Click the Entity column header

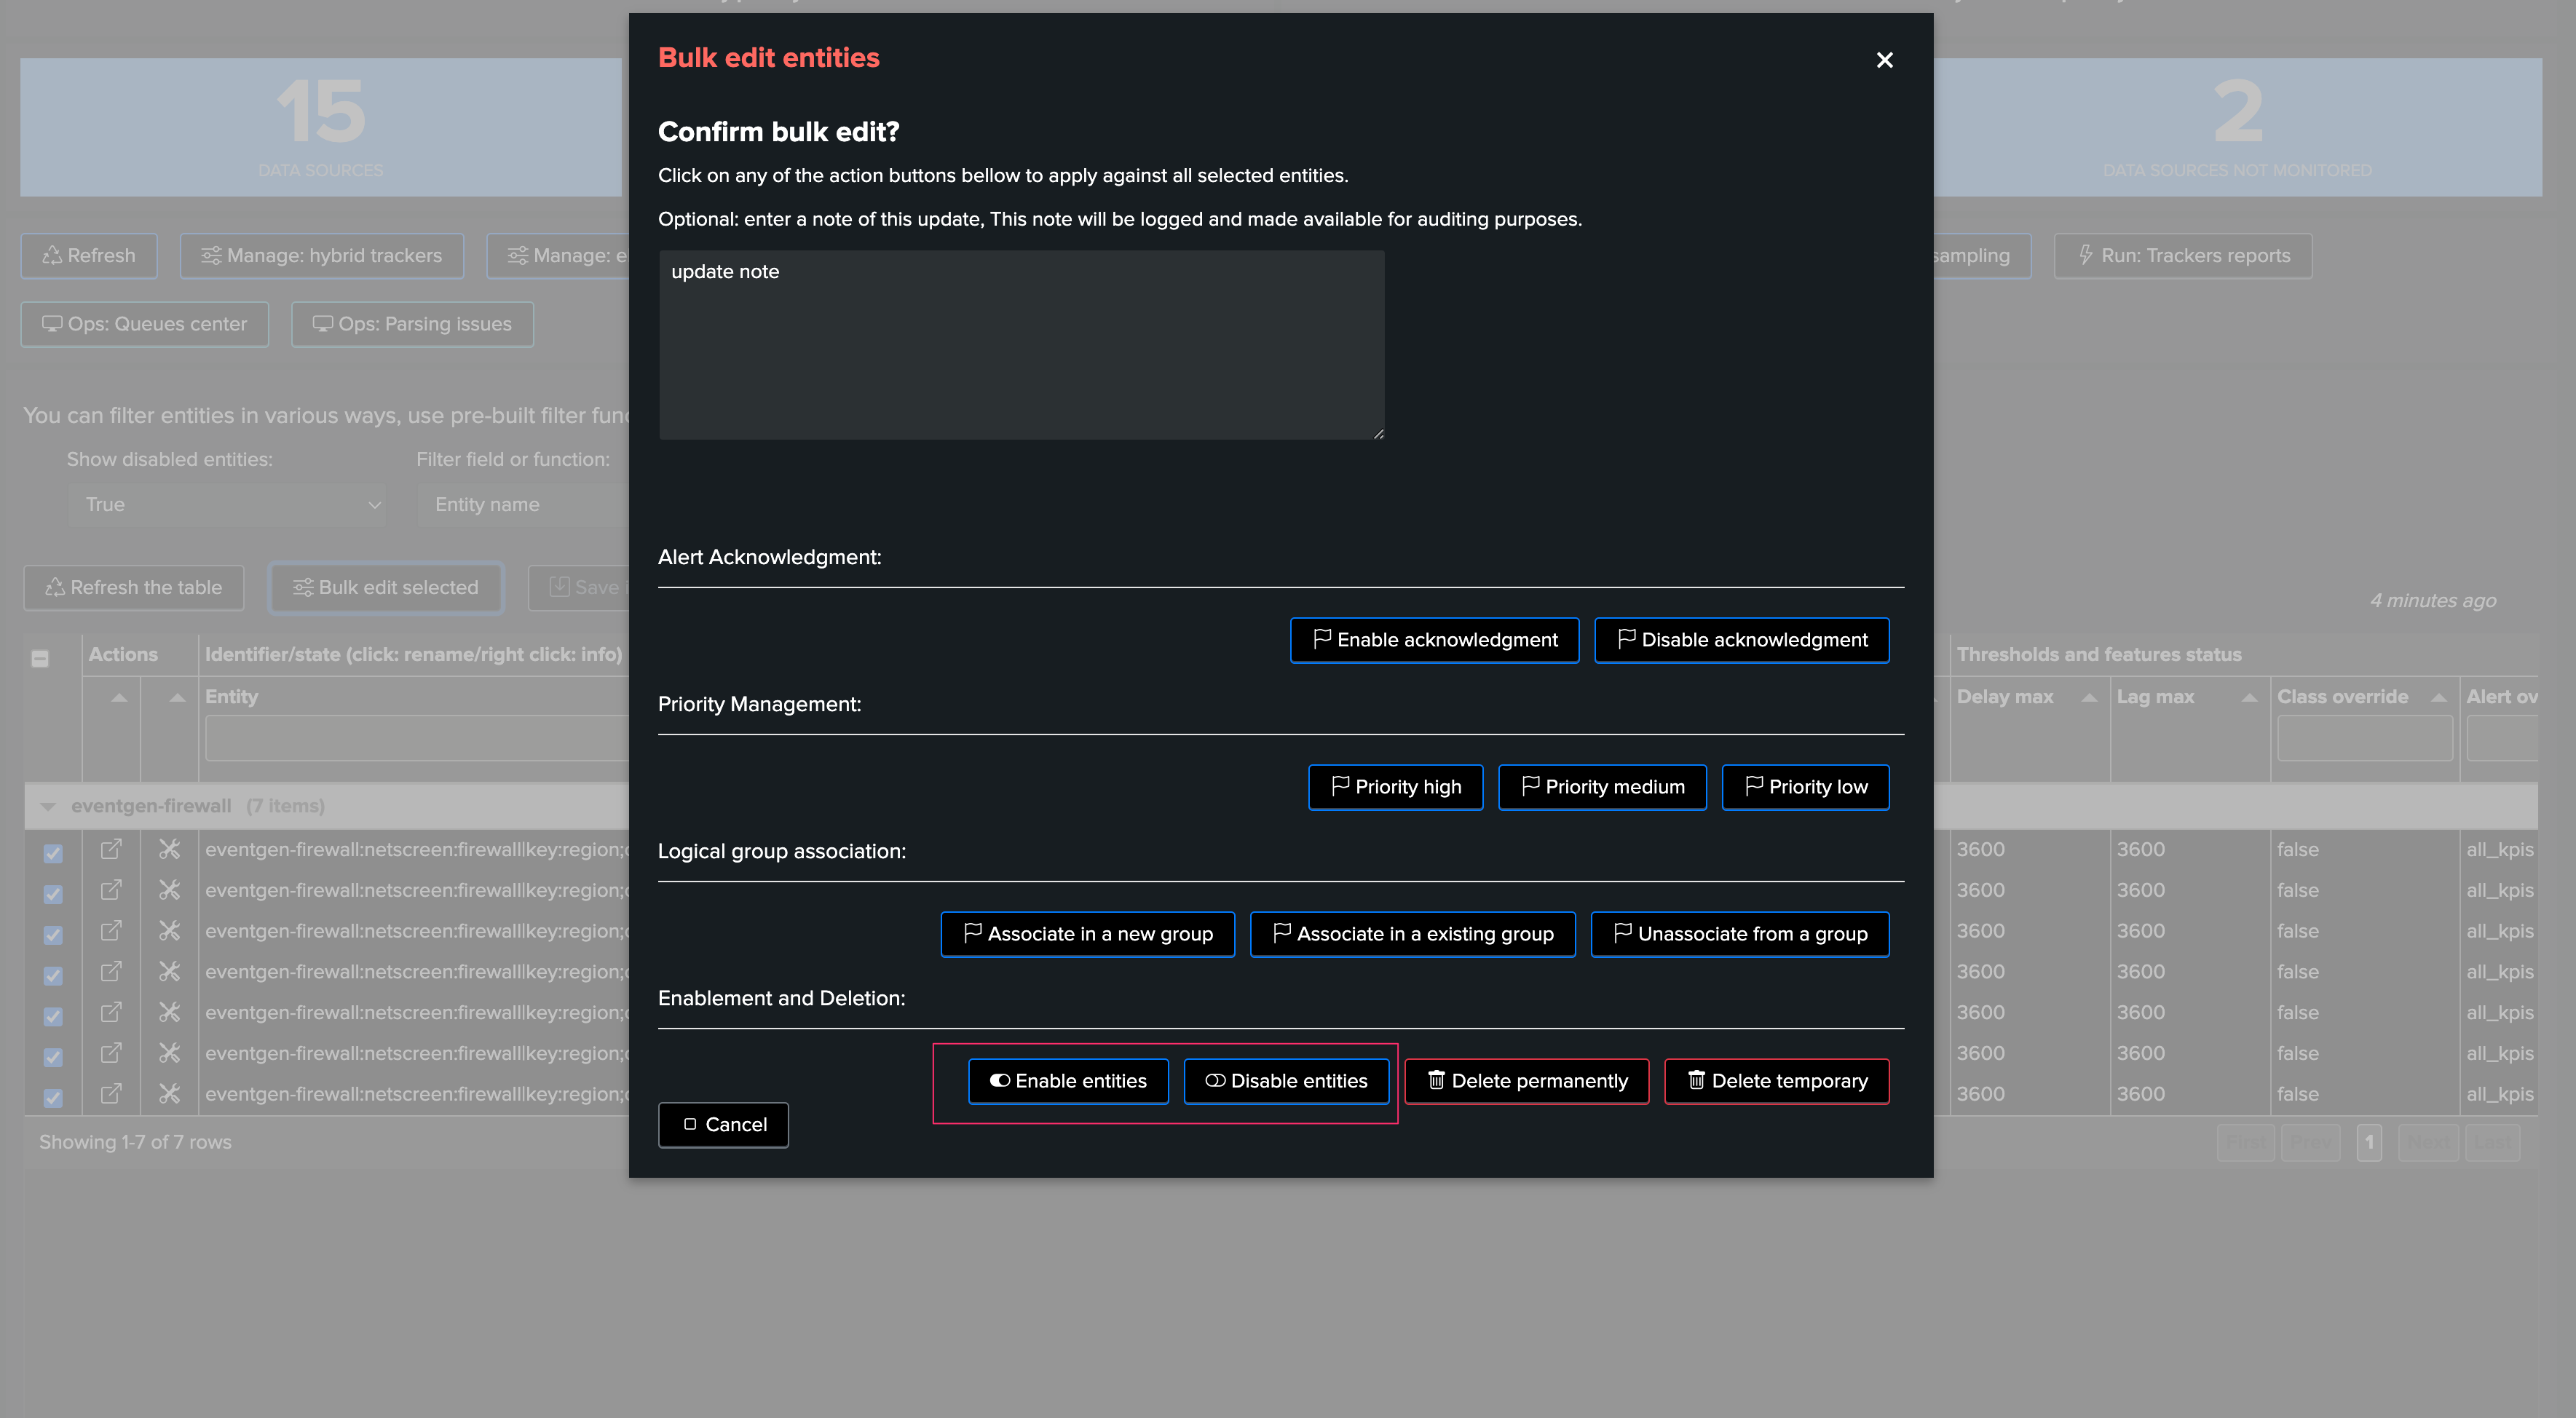(x=231, y=697)
